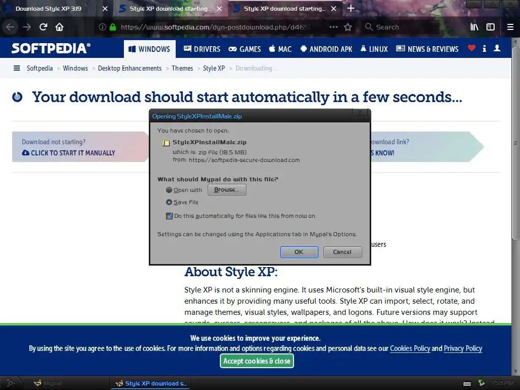This screenshot has height=390, width=520.
Task: Bookmark this page with the star icon
Action: point(347,27)
